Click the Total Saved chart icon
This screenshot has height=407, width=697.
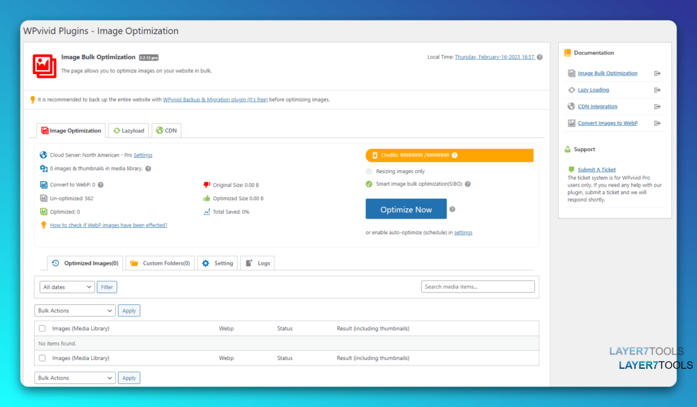pos(207,212)
